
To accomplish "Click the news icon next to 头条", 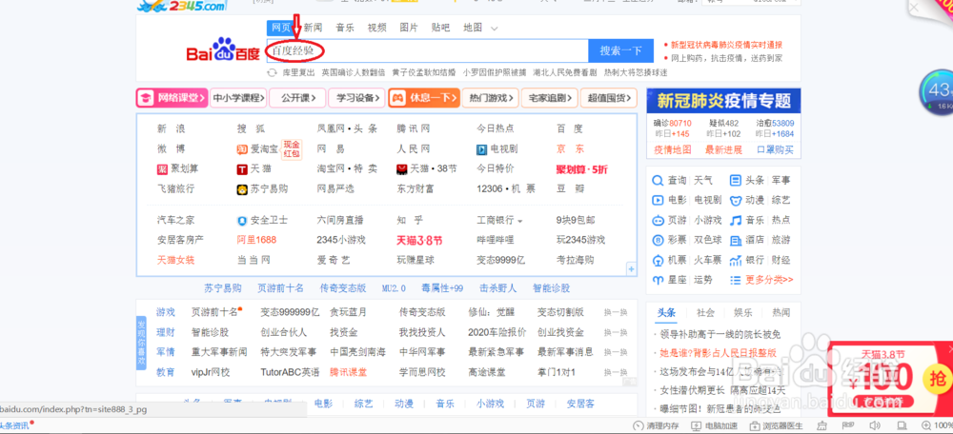I will [x=736, y=180].
